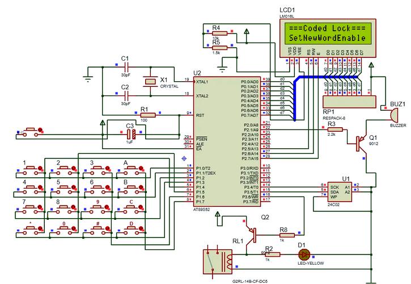Select resistor R4 10k
Screen dimensions: 411x284
pos(219,34)
